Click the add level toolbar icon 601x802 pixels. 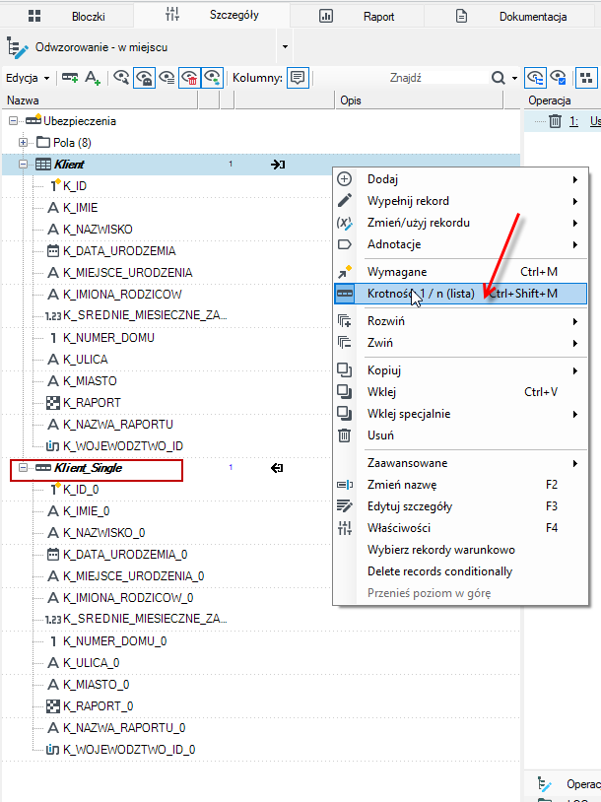[x=70, y=78]
